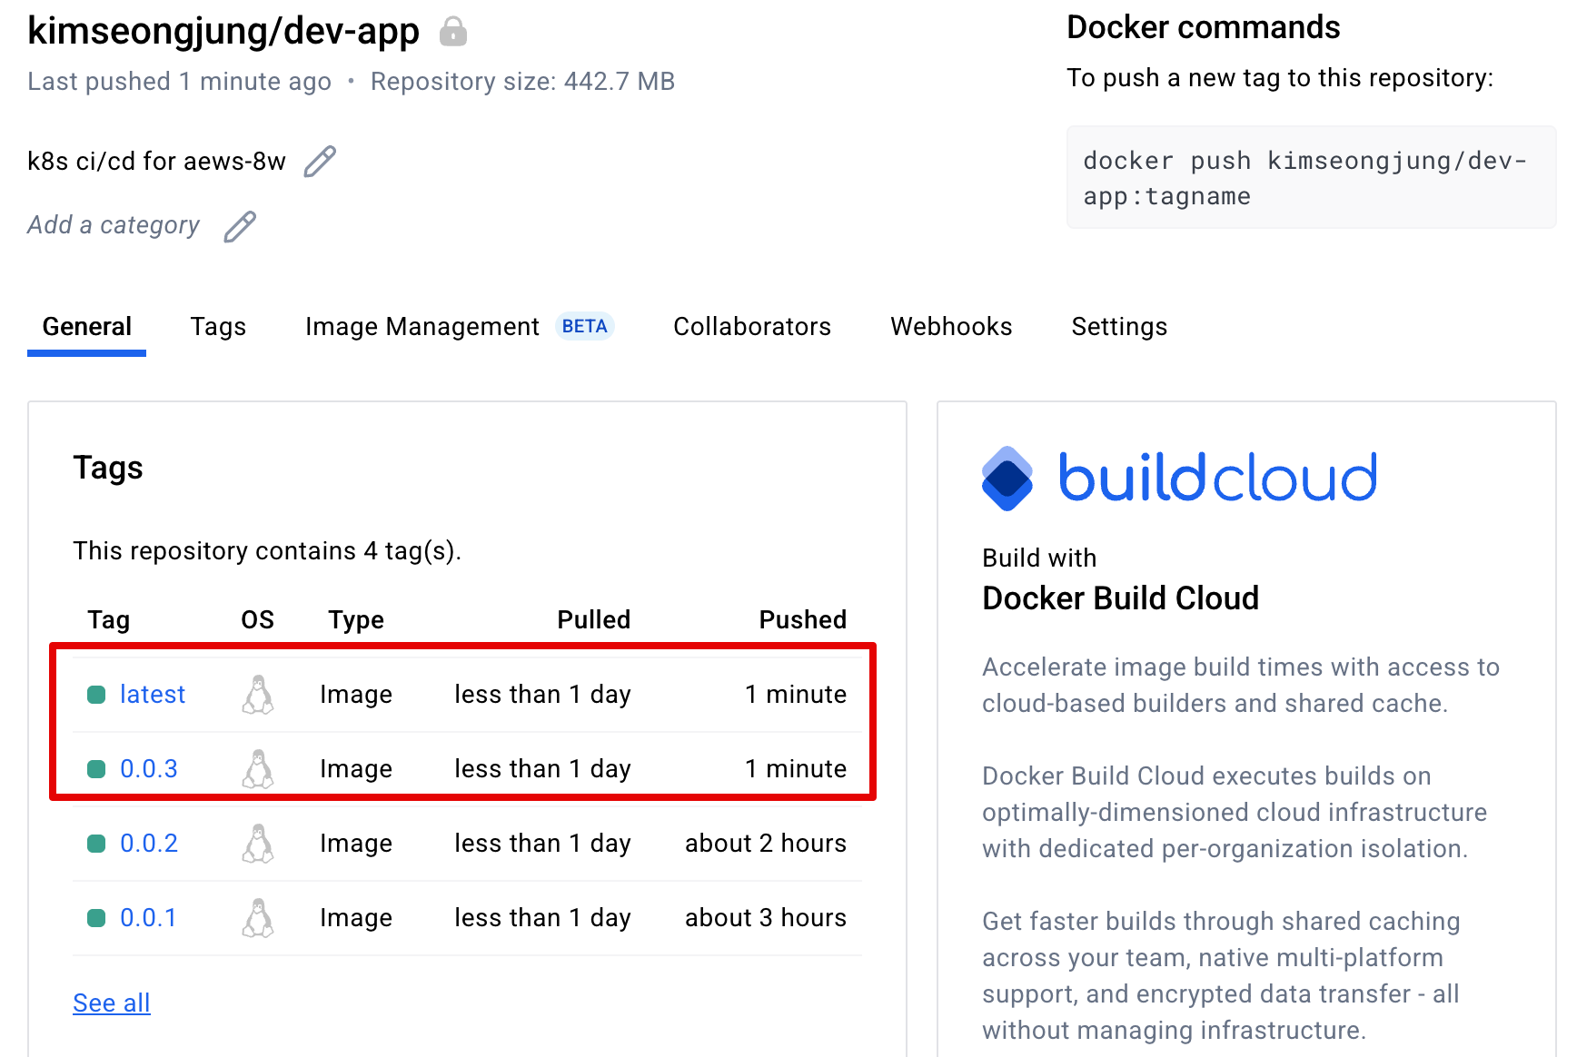The width and height of the screenshot is (1577, 1057).
Task: Go to the Collaborators tab
Action: click(752, 327)
